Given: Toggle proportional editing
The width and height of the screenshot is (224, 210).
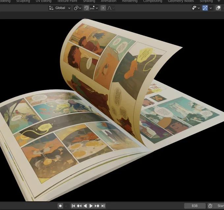Looking at the screenshot, I should pyautogui.click(x=103, y=8).
